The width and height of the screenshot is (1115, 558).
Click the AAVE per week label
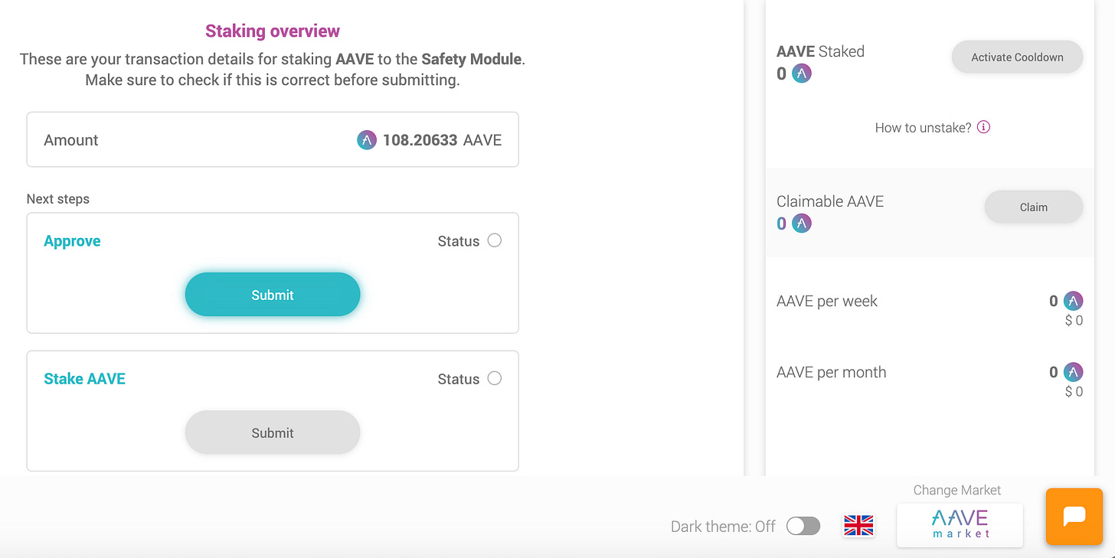click(827, 302)
